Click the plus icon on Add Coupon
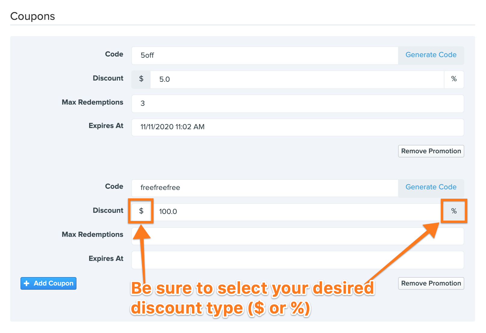486x333 pixels. click(x=26, y=283)
